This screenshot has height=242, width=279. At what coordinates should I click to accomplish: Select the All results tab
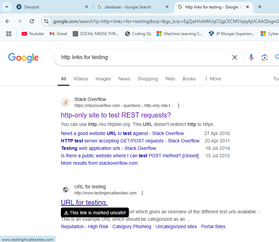[63, 79]
